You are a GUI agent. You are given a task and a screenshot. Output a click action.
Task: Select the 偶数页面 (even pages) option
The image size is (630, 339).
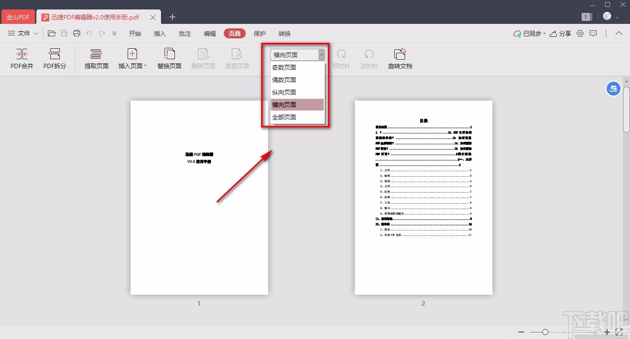284,80
